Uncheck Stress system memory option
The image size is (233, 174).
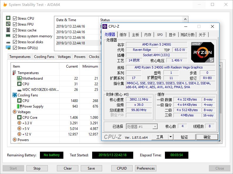[15, 36]
